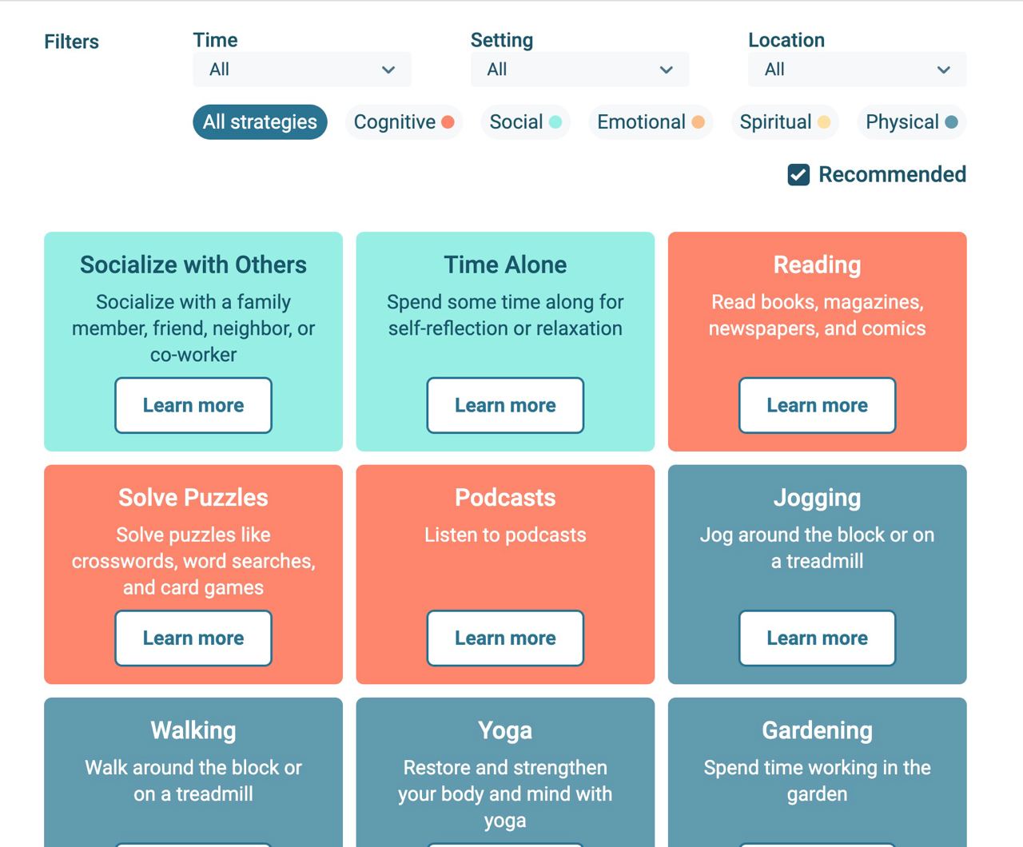This screenshot has height=847, width=1023.
Task: Open Learn more for Podcasts
Action: (505, 638)
